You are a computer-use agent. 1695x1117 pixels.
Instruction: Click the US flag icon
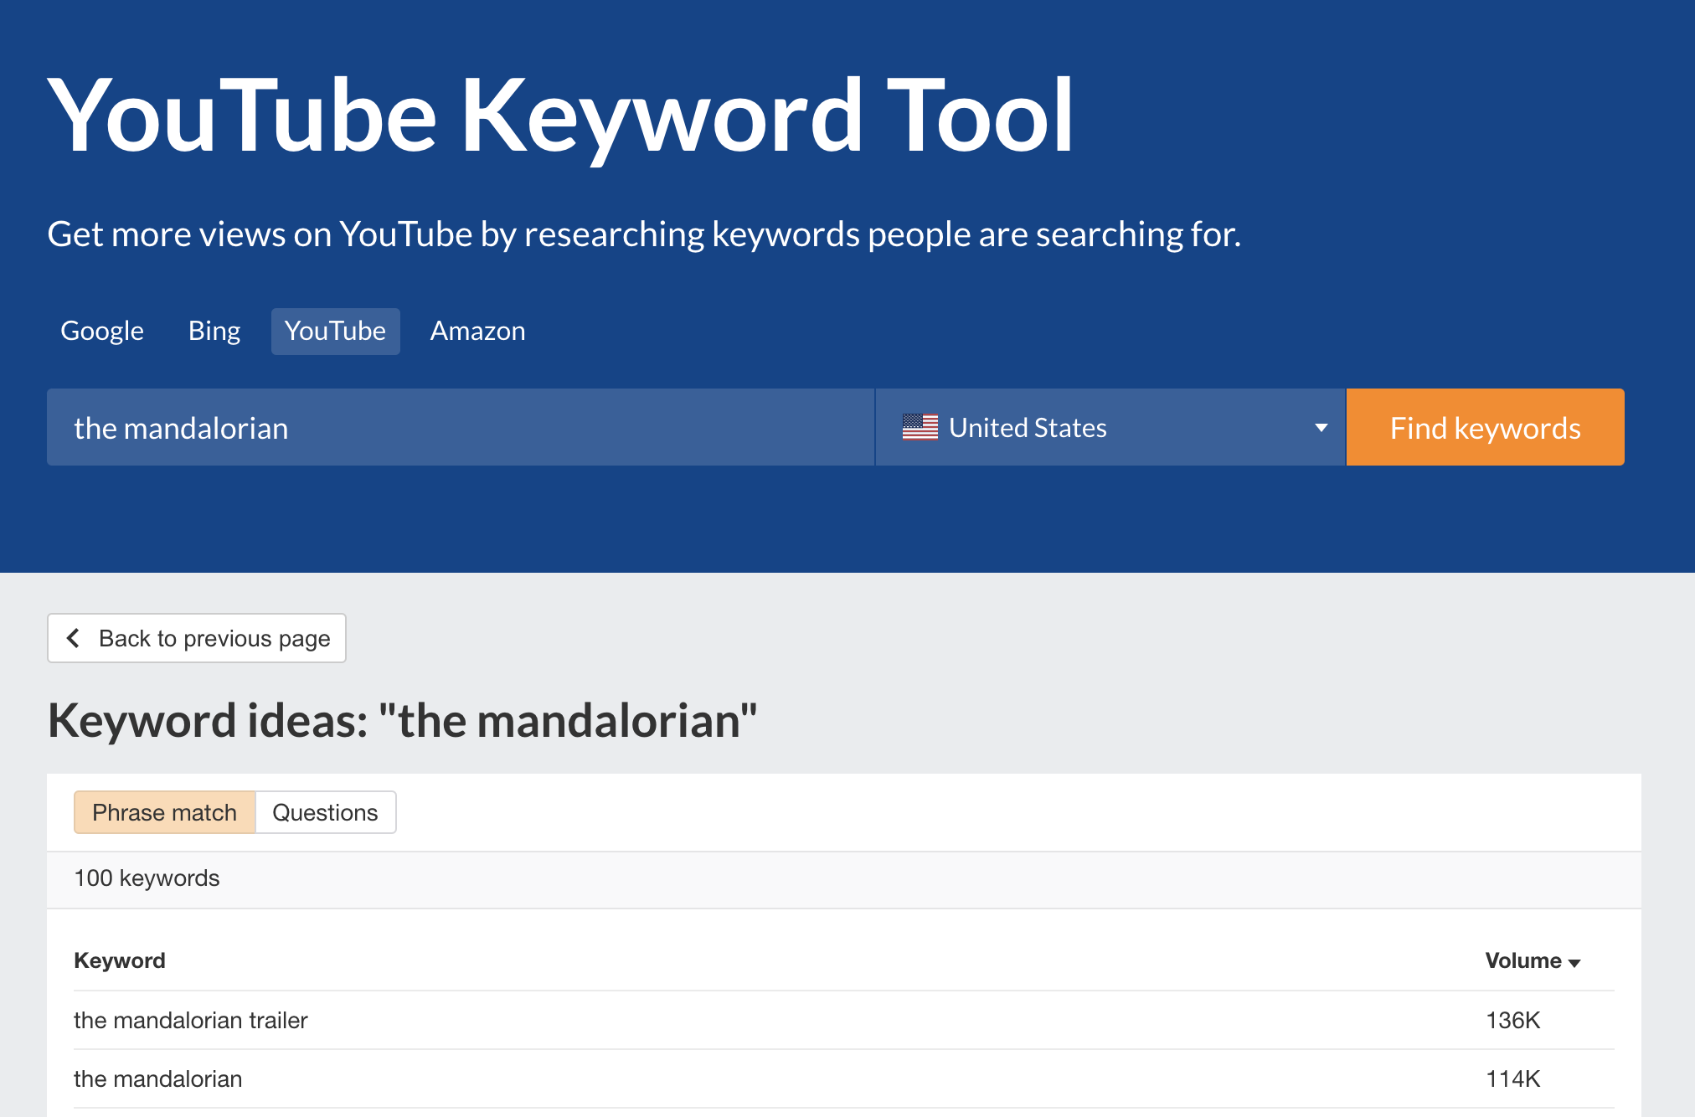(x=920, y=427)
